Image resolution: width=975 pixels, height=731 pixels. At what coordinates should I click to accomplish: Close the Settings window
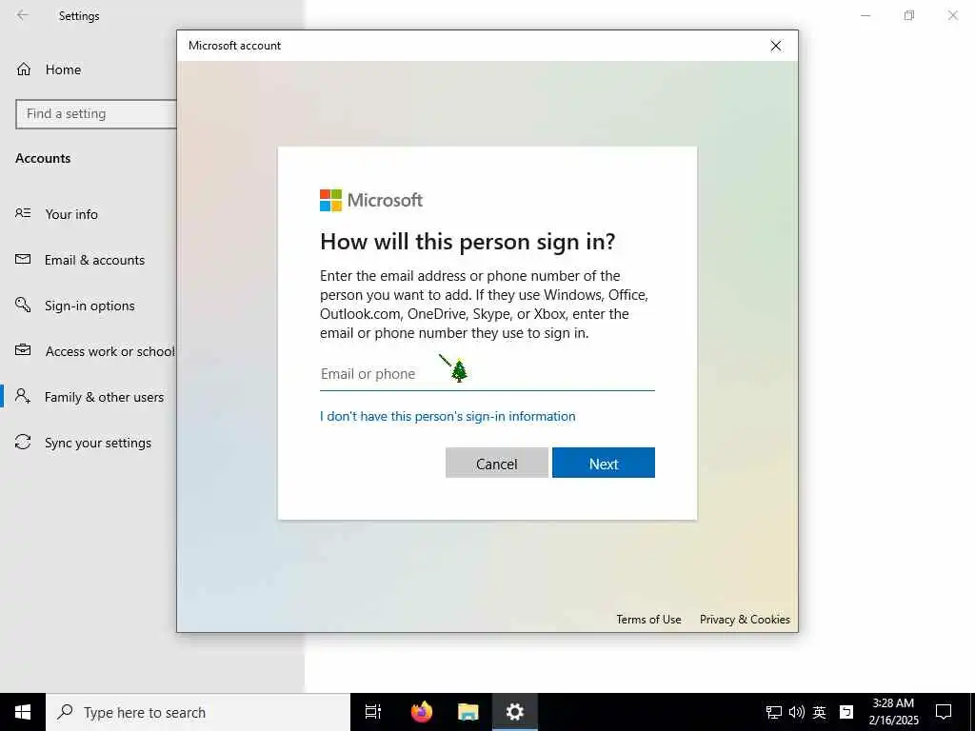click(952, 15)
